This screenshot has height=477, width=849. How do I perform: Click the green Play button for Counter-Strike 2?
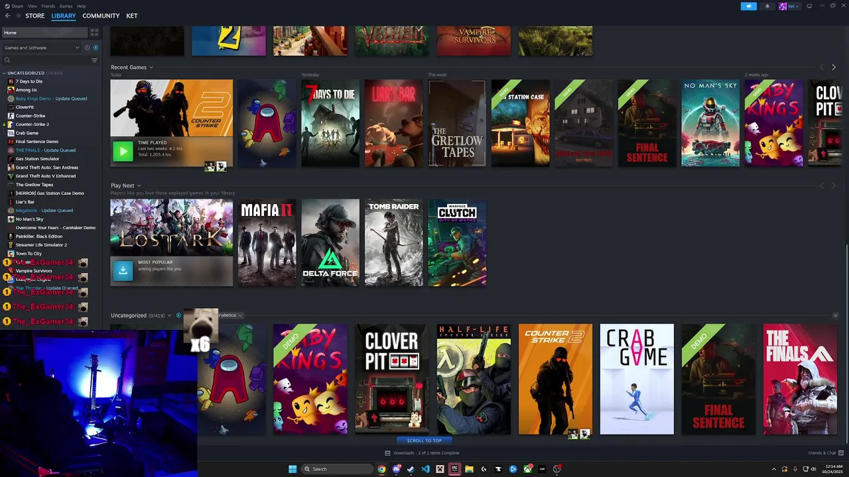coord(123,151)
